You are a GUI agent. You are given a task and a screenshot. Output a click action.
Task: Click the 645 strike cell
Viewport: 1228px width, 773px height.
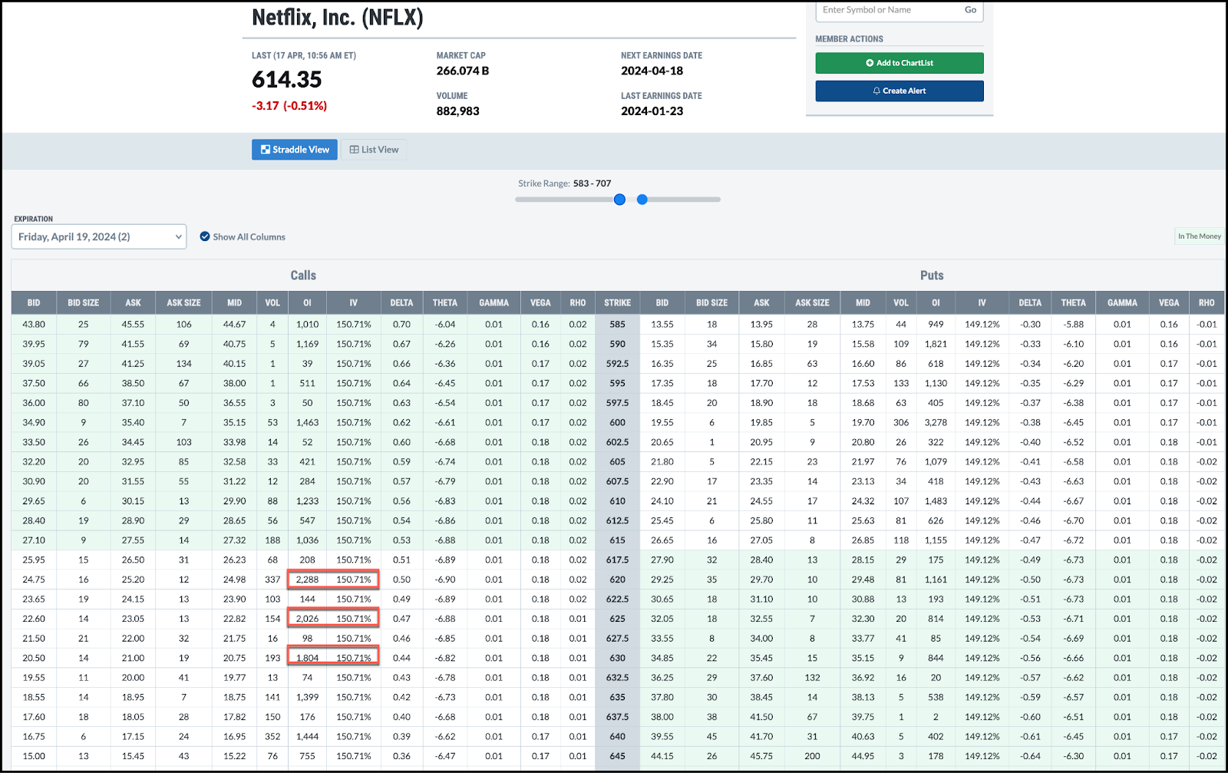[x=617, y=756]
